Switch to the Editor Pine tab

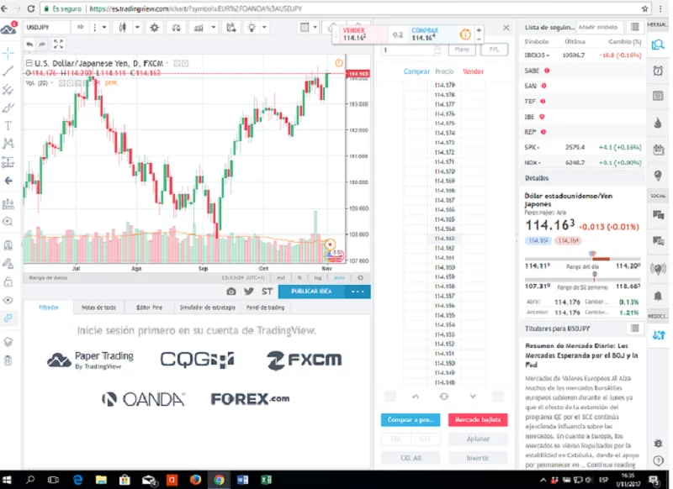[x=150, y=308]
